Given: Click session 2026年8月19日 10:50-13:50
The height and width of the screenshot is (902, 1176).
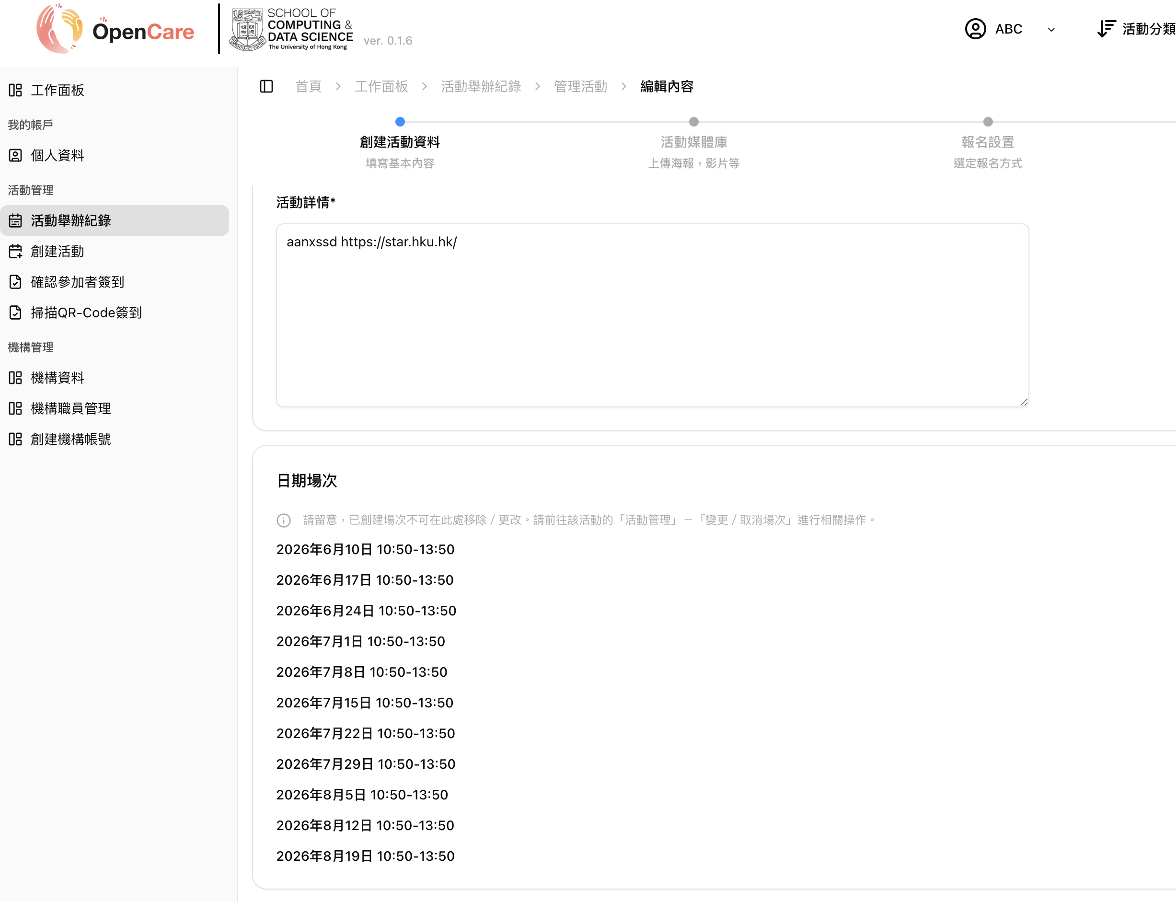Looking at the screenshot, I should tap(366, 856).
